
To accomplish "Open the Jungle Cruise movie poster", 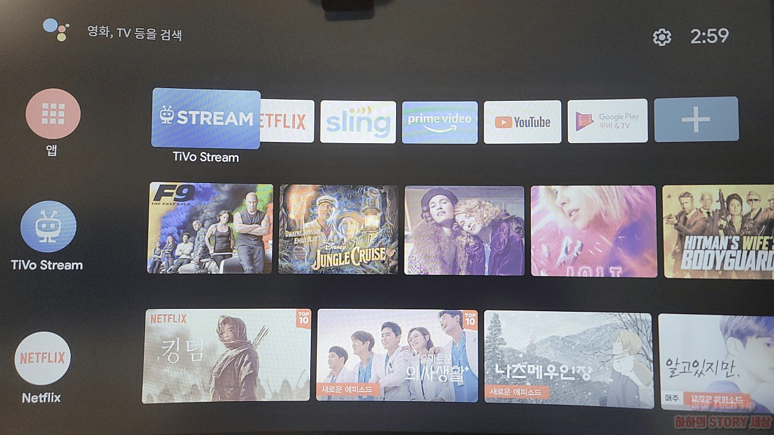I will (x=339, y=230).
